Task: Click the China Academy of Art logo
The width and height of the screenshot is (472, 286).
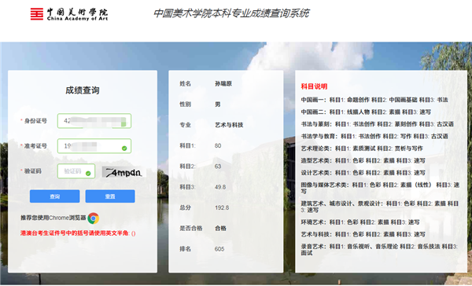Action: (69, 14)
